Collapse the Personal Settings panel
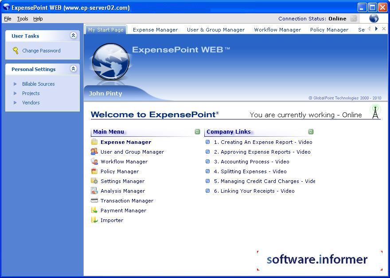Viewport: 390px width, 278px height. [74, 68]
